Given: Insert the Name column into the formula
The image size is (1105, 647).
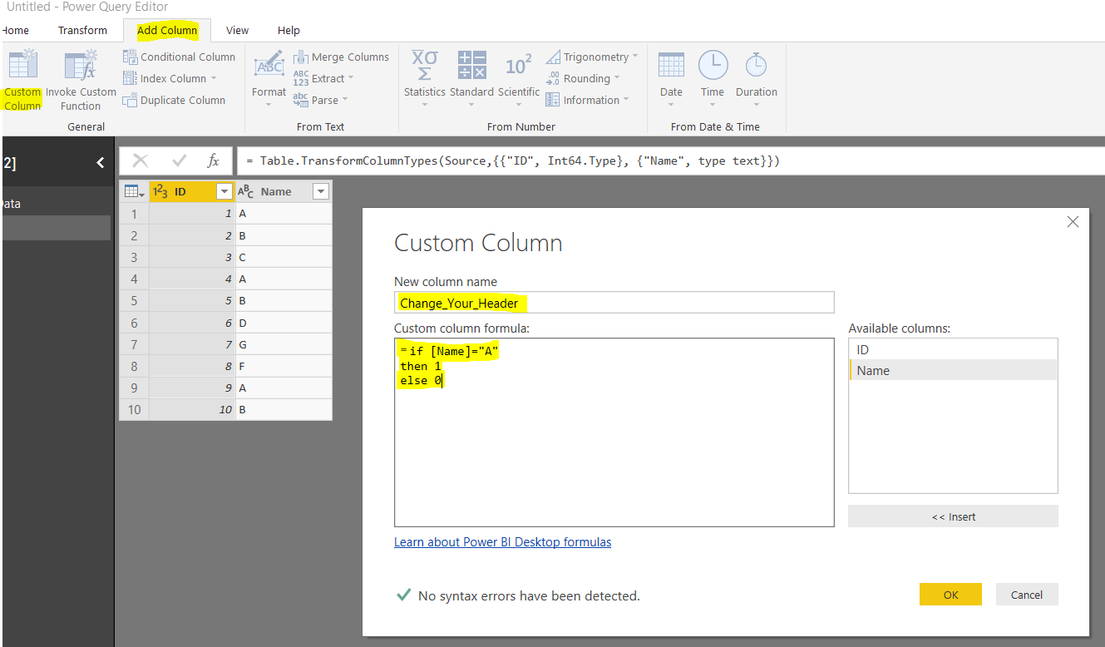Looking at the screenshot, I should pyautogui.click(x=953, y=516).
